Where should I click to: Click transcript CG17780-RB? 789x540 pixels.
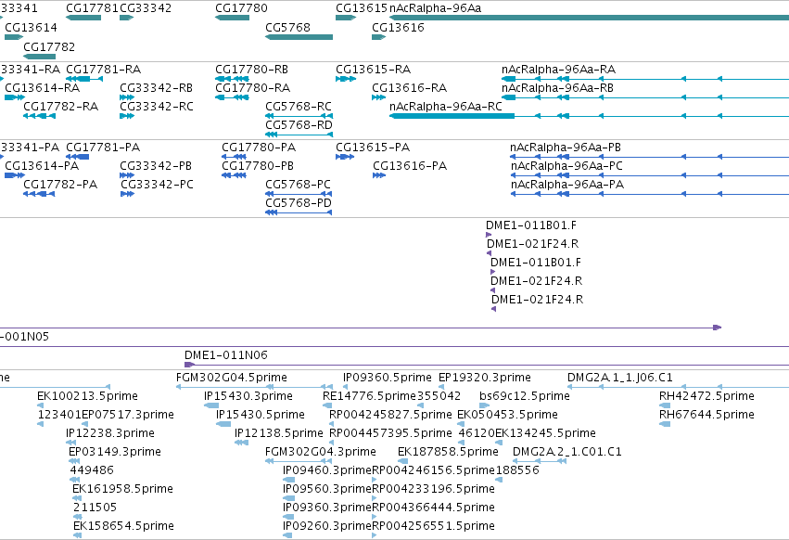pos(252,69)
